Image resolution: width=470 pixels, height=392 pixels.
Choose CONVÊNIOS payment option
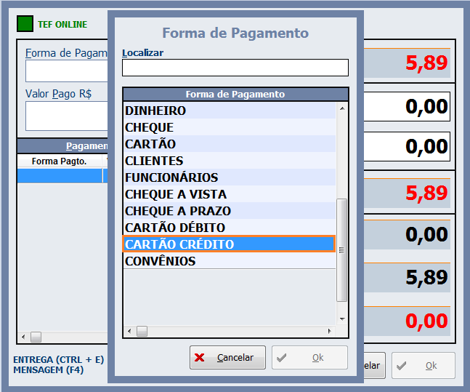[x=161, y=261]
